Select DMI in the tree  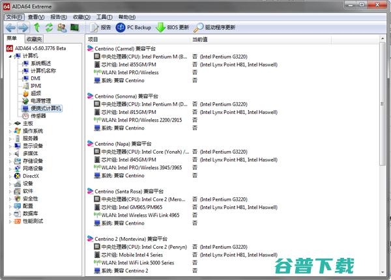[35, 78]
